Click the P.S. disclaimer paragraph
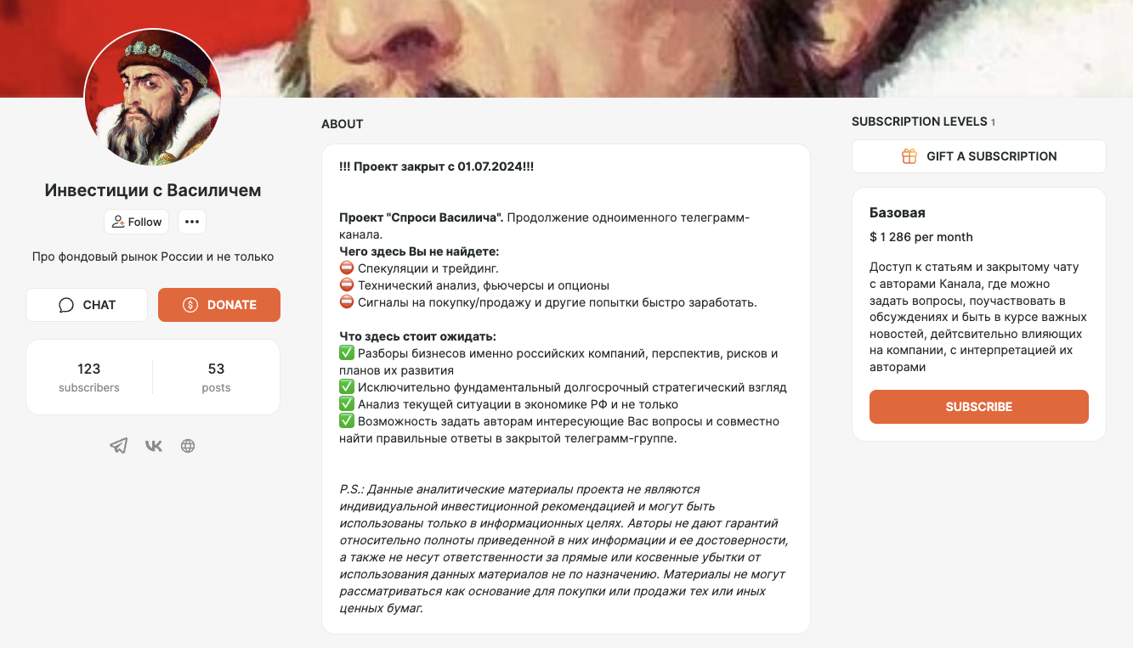The height and width of the screenshot is (648, 1133). pos(564,549)
